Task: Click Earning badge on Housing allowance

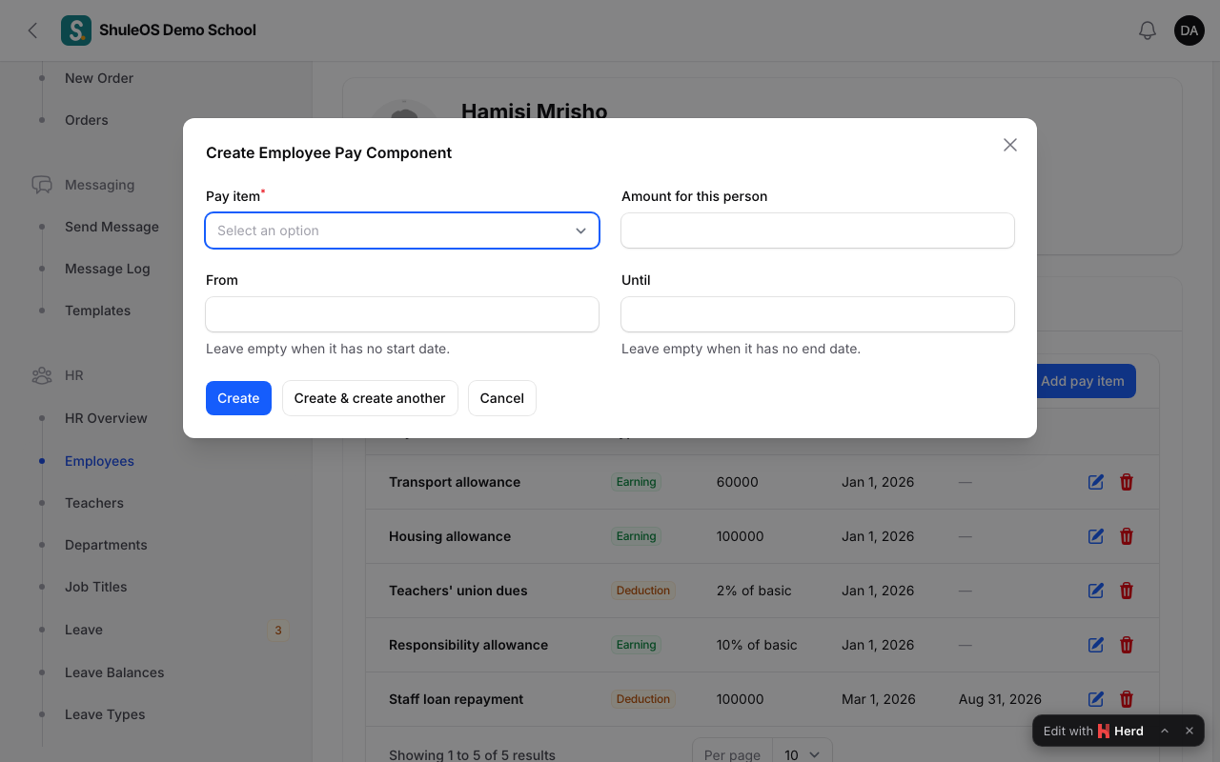Action: [x=636, y=536]
